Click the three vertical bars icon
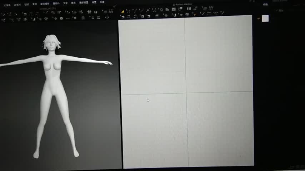Image resolution: width=305 pixels, height=171 pixels. 189,9
